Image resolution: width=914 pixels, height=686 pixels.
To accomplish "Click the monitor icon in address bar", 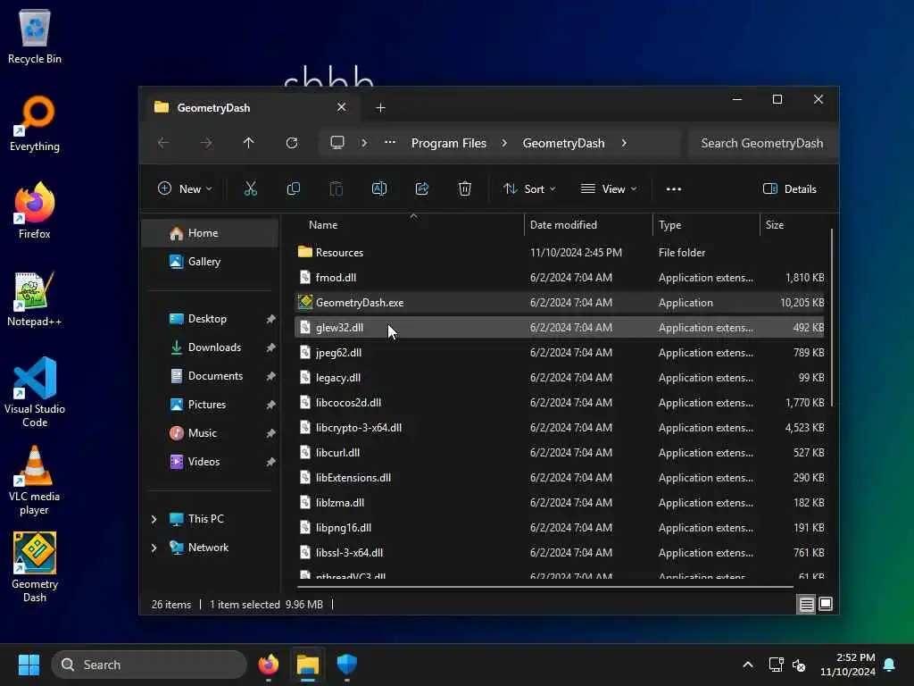I will (337, 143).
